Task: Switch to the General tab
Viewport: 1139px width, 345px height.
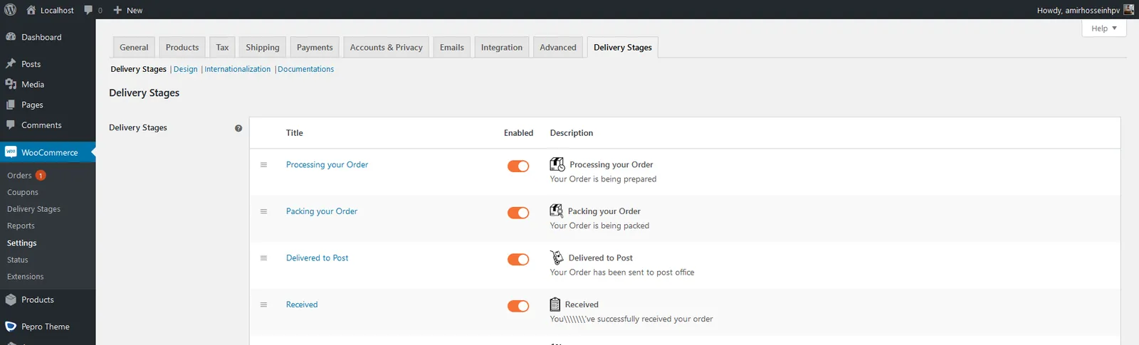Action: pos(134,47)
